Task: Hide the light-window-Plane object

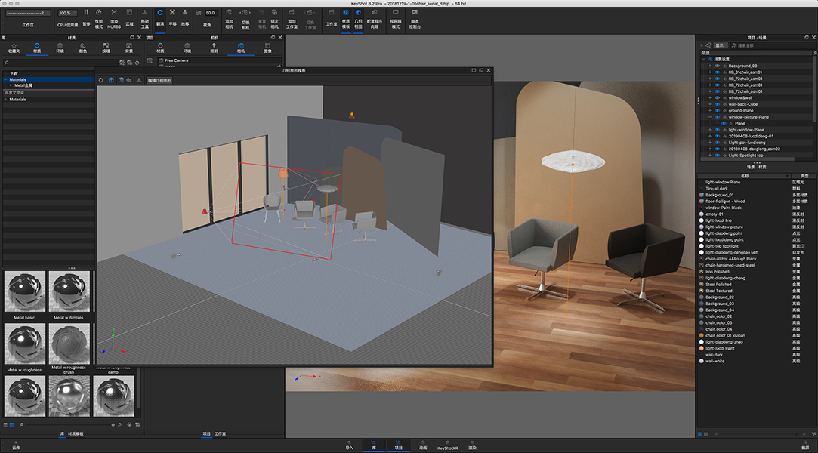Action: [717, 130]
